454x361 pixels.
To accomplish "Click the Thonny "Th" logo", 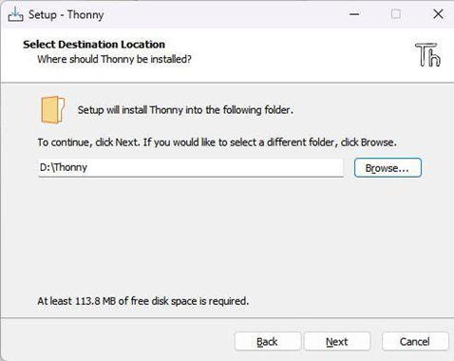I will pyautogui.click(x=427, y=55).
